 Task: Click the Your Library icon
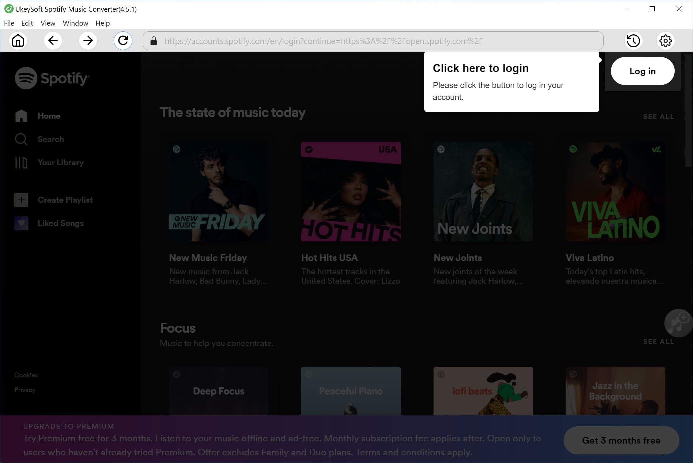tap(21, 162)
